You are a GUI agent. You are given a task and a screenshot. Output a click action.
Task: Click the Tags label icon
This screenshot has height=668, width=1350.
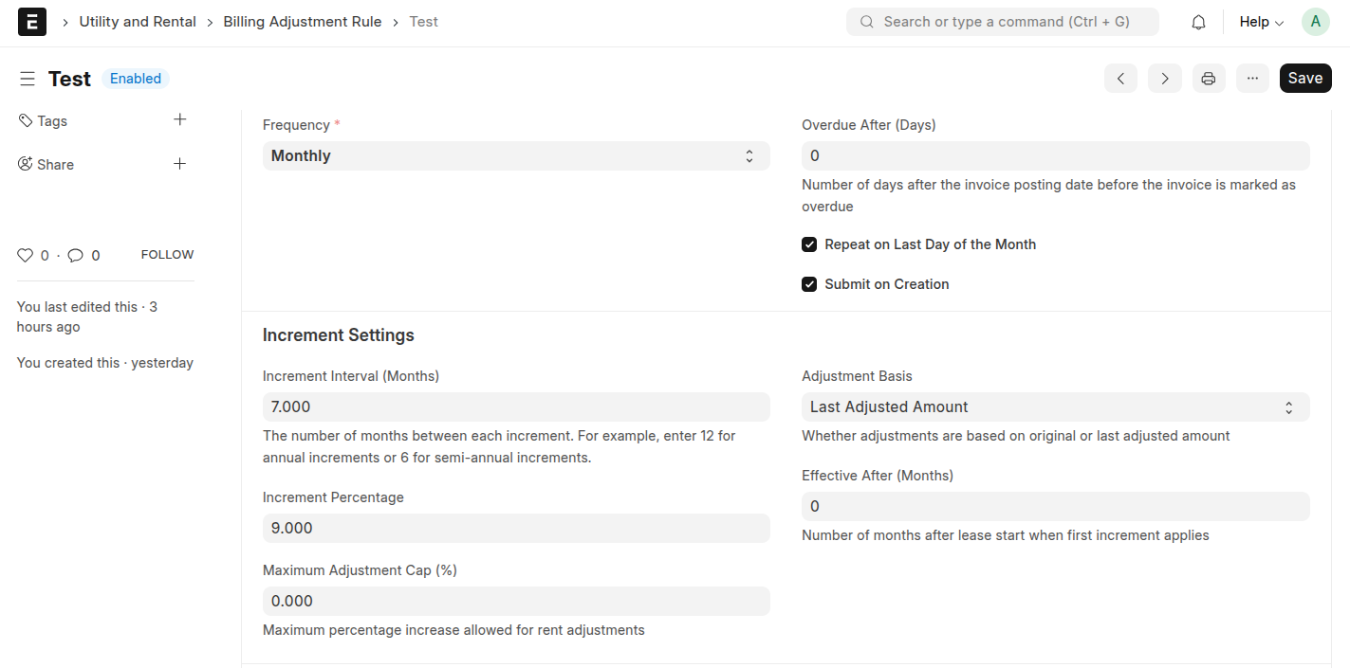[x=26, y=120]
